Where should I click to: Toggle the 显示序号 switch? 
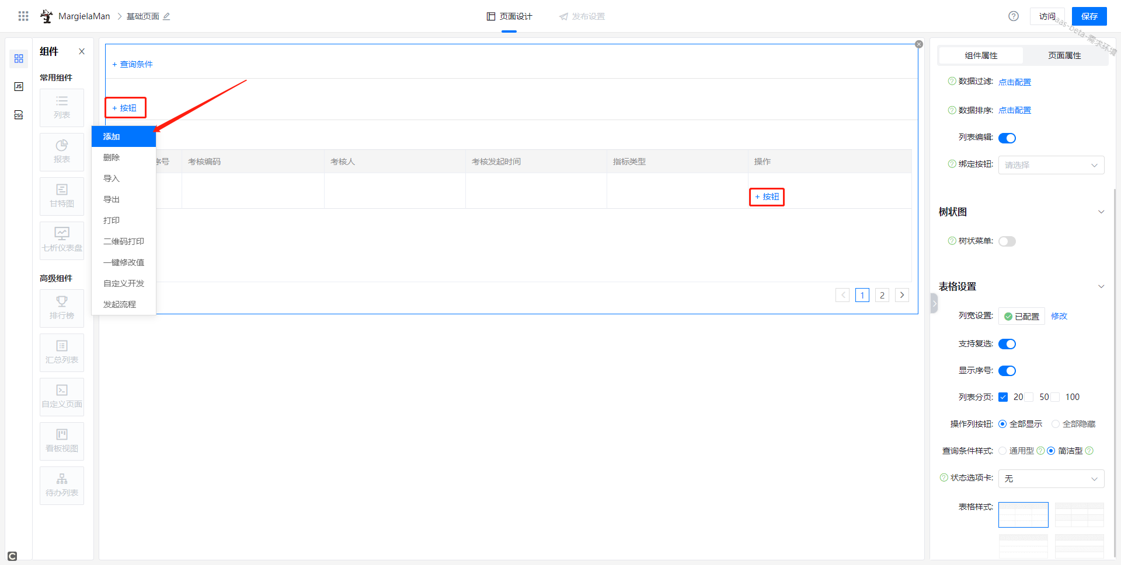(1007, 371)
